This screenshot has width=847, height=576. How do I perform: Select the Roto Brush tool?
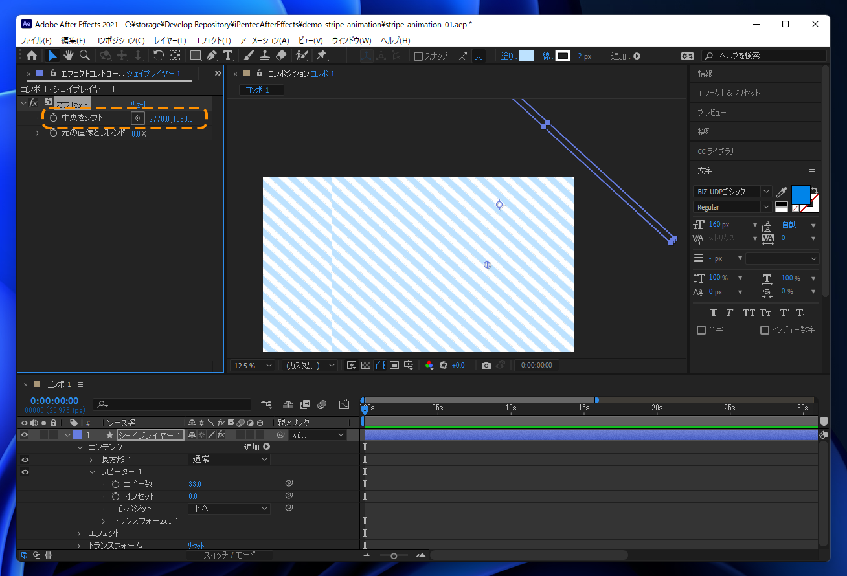tap(302, 56)
